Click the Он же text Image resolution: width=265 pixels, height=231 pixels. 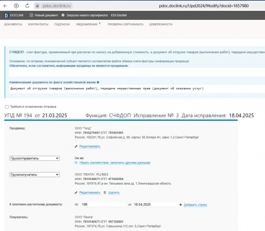point(79,158)
